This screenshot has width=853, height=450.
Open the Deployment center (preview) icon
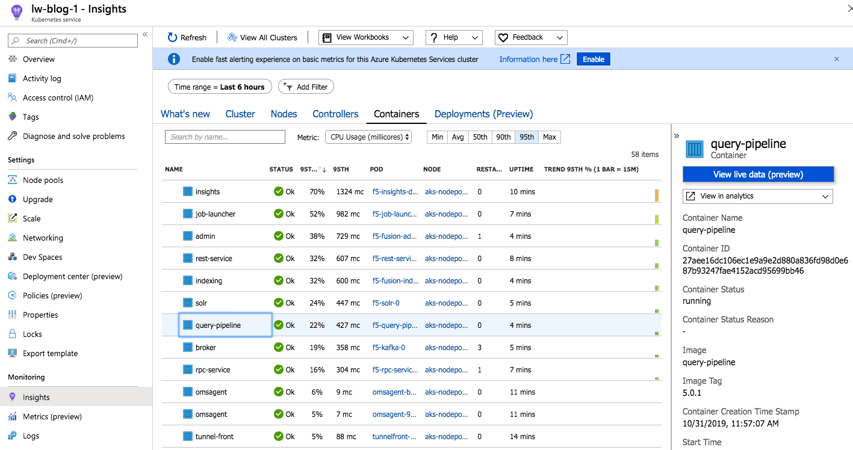click(13, 276)
